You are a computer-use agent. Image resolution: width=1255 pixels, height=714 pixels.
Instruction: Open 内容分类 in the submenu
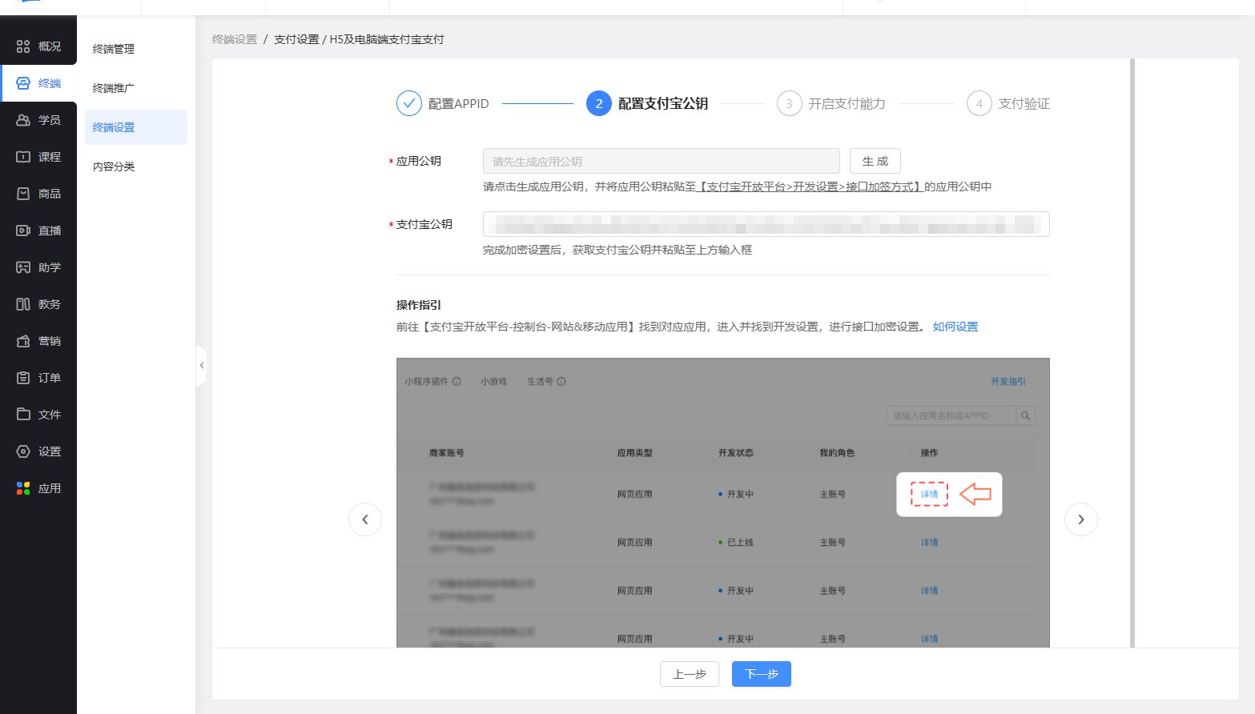click(x=114, y=166)
